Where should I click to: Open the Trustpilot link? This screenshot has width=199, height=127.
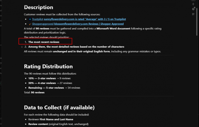coord(38,19)
